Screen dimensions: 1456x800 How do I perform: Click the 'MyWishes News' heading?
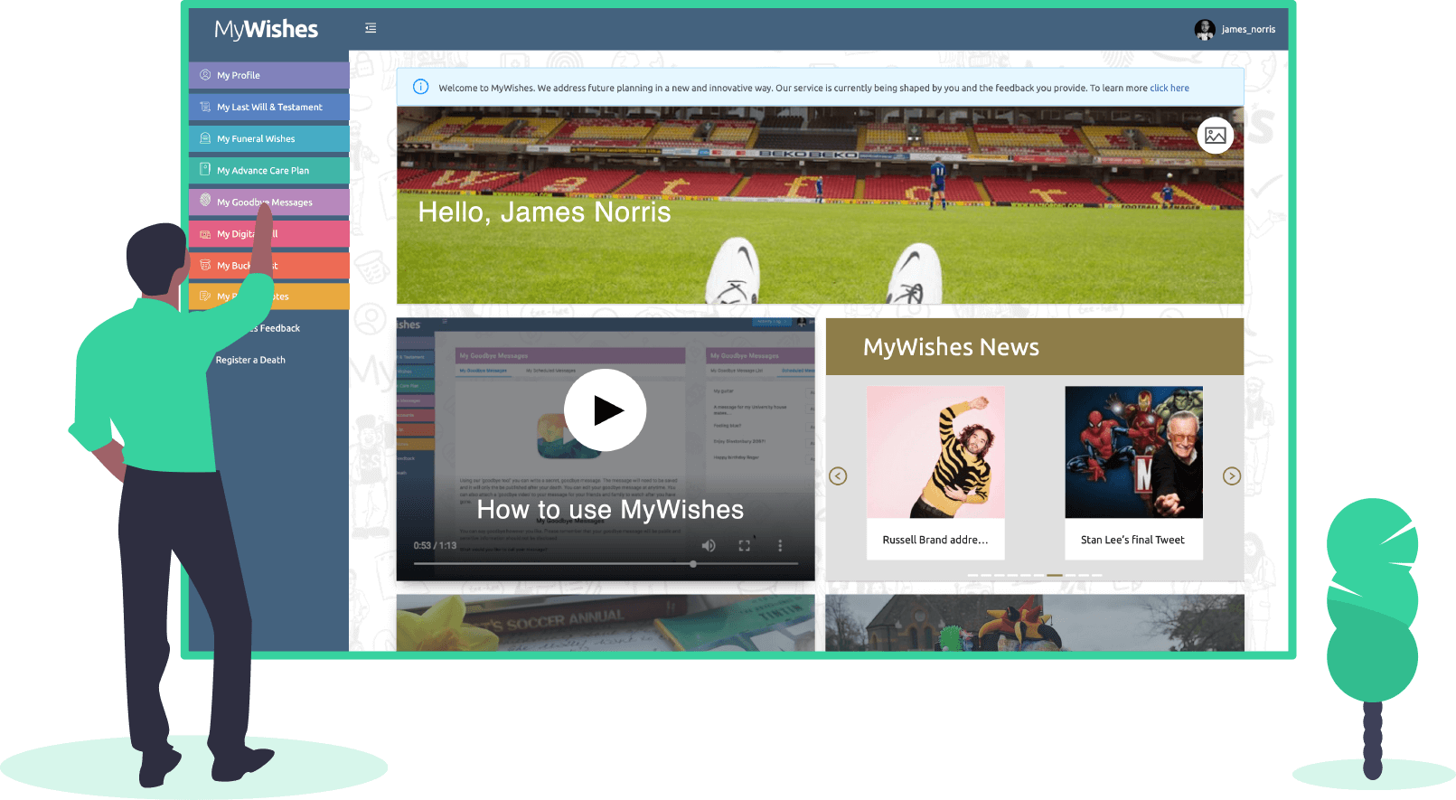[x=951, y=347]
